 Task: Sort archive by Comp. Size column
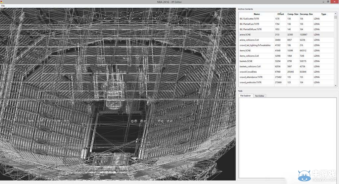coord(293,14)
